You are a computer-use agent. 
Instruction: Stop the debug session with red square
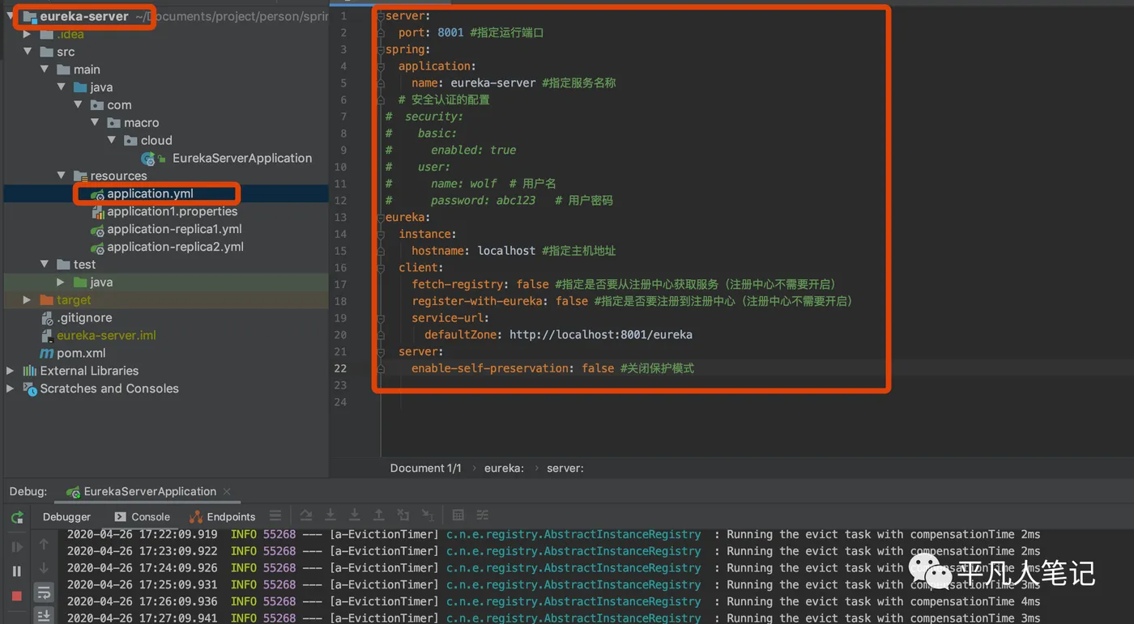pyautogui.click(x=16, y=596)
